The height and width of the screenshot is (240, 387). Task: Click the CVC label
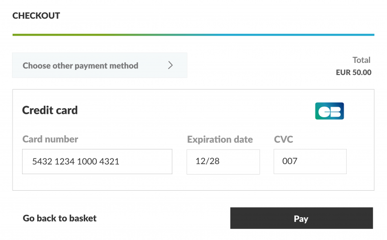click(283, 139)
